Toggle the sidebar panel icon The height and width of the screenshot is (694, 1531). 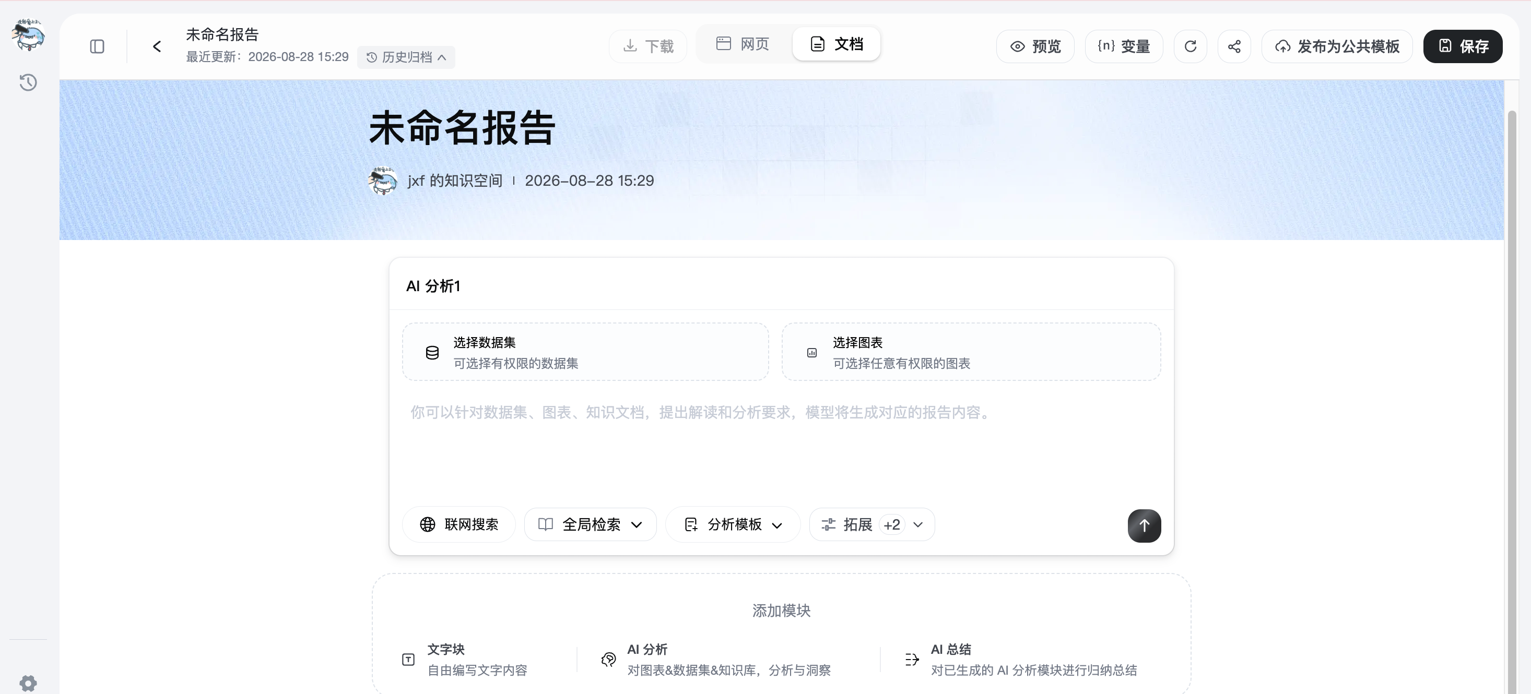97,46
